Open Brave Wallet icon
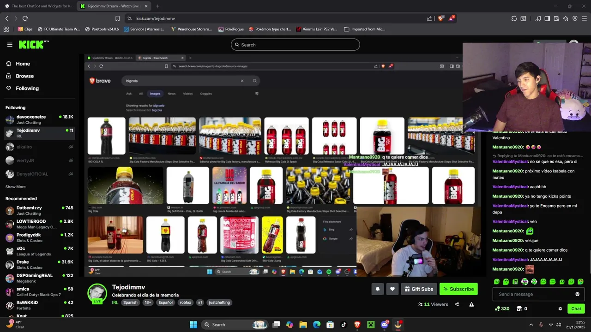This screenshot has height=332, width=591. (x=556, y=18)
